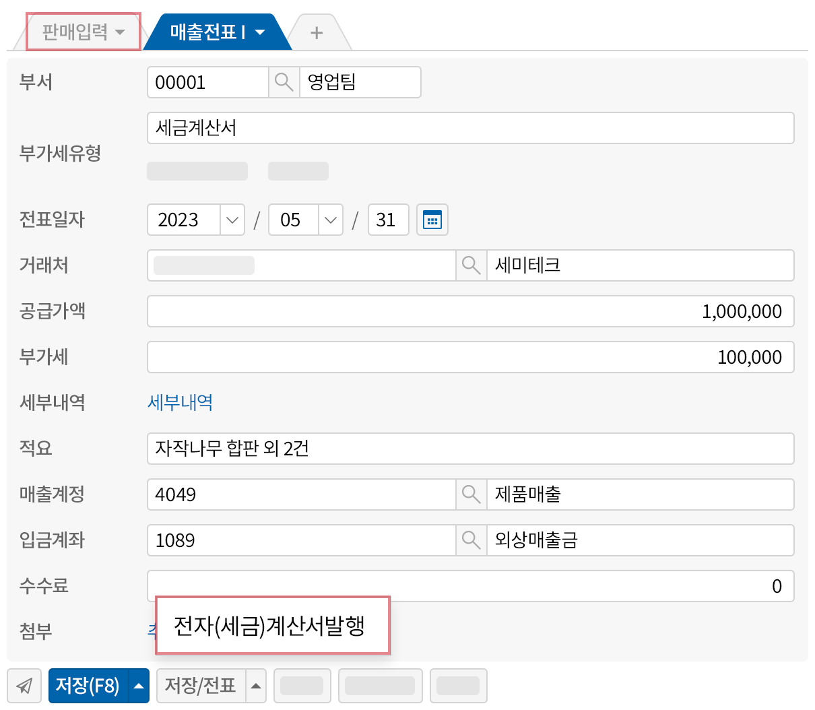Expand the 저장(F8) button arrow
The width and height of the screenshot is (815, 710).
point(138,685)
